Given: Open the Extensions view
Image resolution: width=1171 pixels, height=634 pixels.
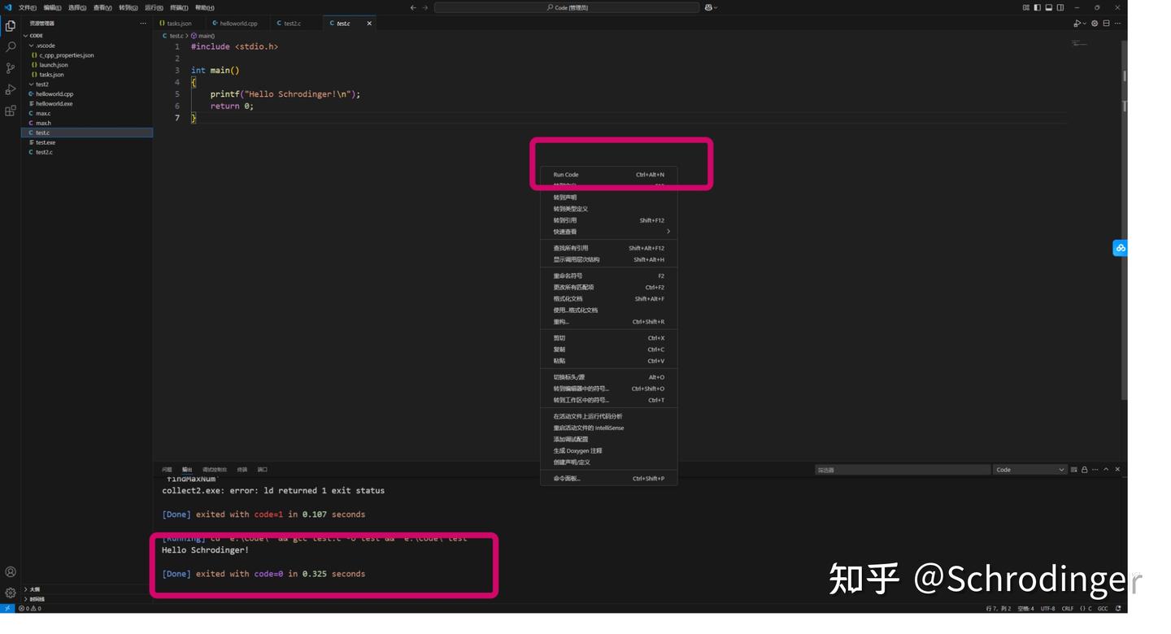Looking at the screenshot, I should (11, 111).
